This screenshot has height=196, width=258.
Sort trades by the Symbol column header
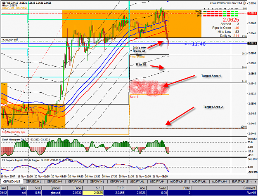point(51,188)
